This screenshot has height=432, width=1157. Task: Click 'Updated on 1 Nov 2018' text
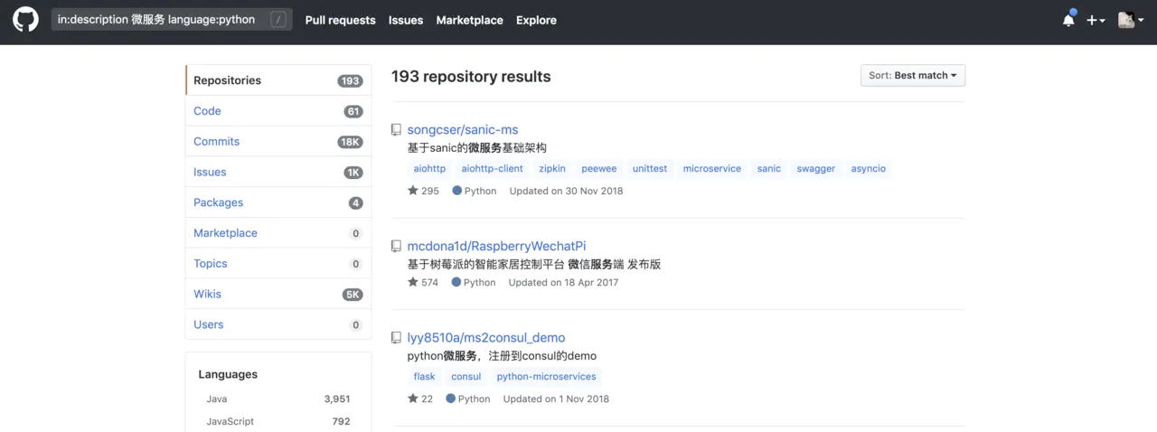click(x=556, y=399)
